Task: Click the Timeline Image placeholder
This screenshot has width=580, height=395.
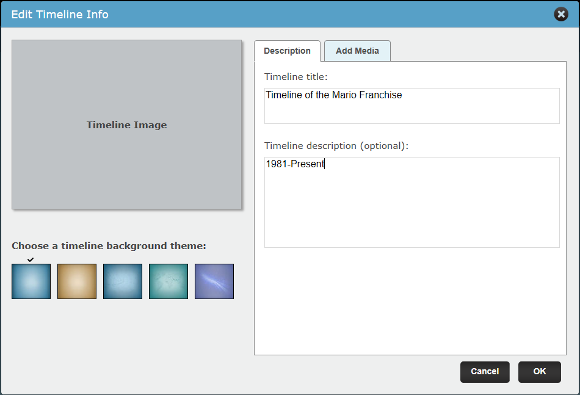Action: pos(126,125)
